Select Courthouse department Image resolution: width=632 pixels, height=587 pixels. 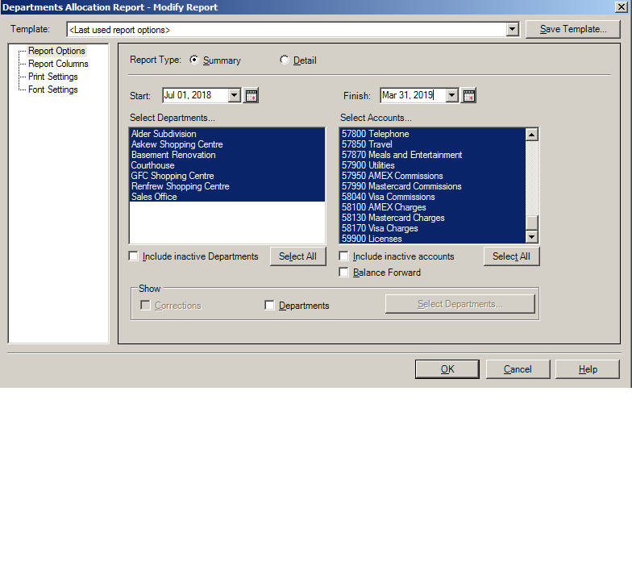pyautogui.click(x=227, y=165)
